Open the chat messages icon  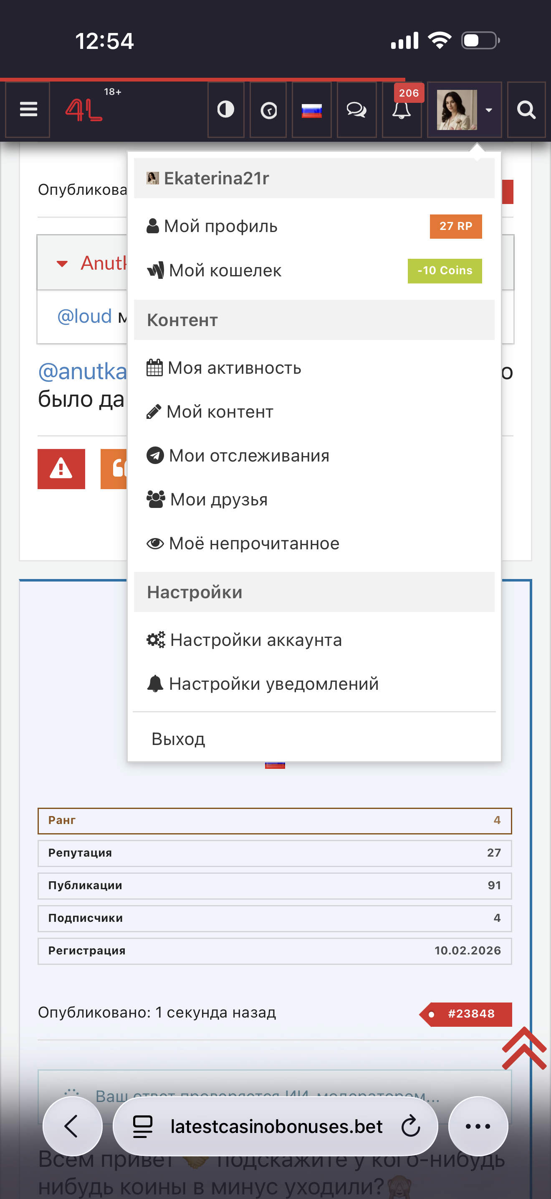(356, 110)
